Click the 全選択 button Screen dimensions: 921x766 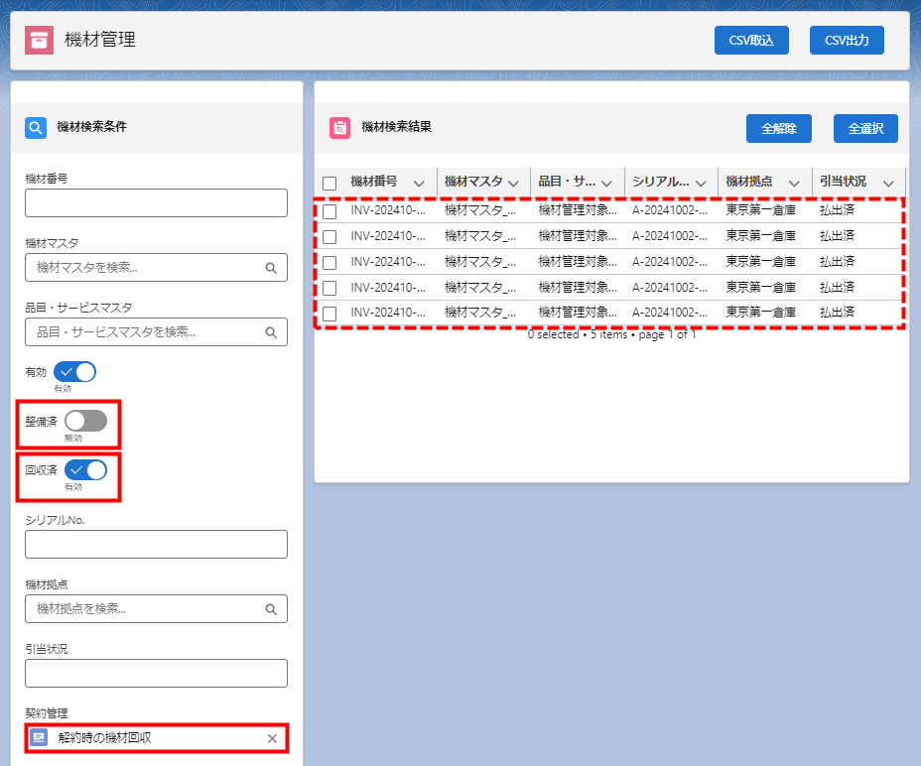[865, 129]
